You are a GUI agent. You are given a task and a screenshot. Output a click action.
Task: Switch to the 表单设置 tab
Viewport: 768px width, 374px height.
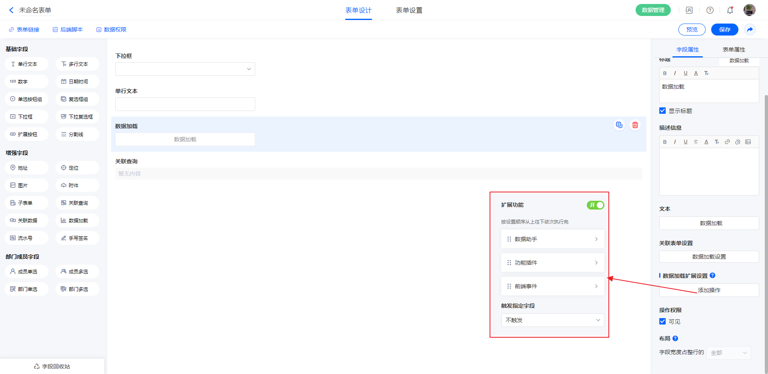click(409, 10)
